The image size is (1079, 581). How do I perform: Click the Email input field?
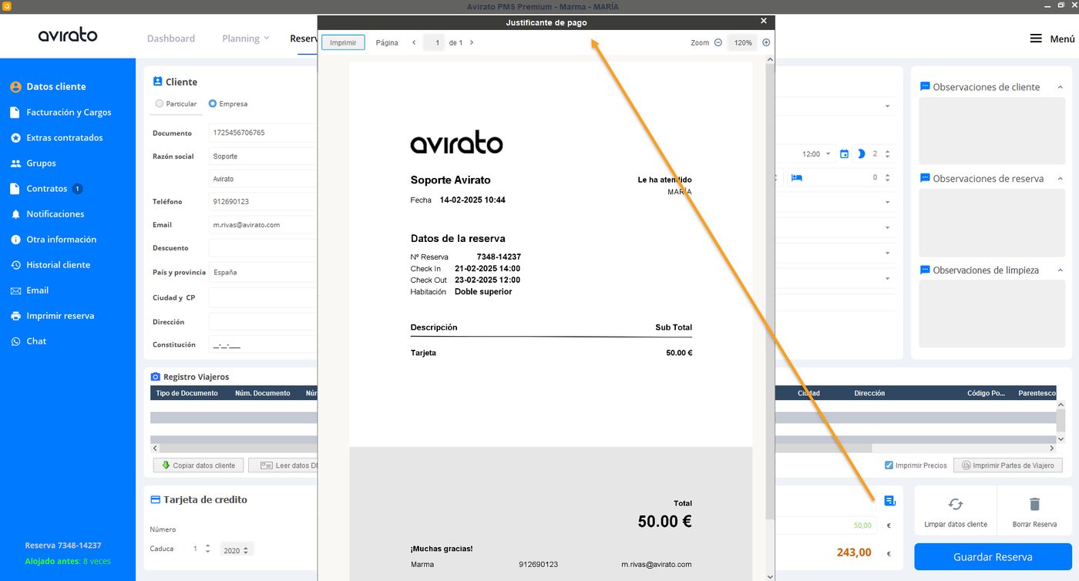coord(263,225)
